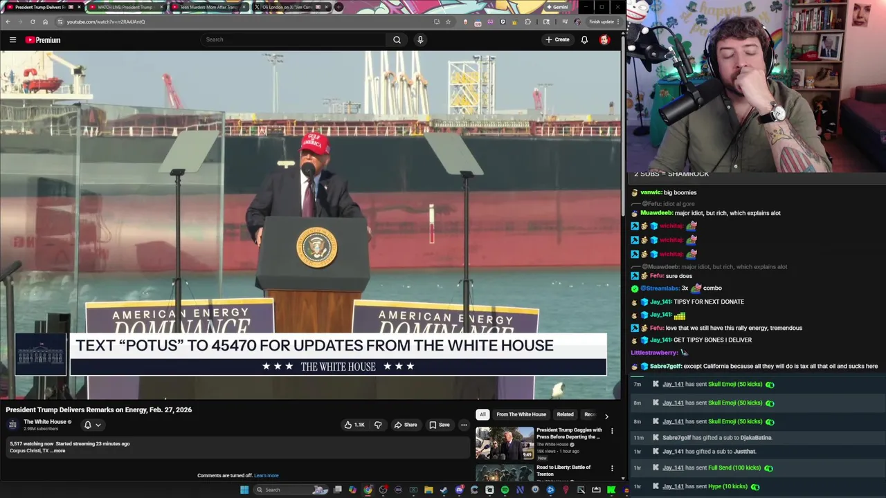Image resolution: width=886 pixels, height=498 pixels.
Task: Click the Create button
Action: [x=557, y=39]
